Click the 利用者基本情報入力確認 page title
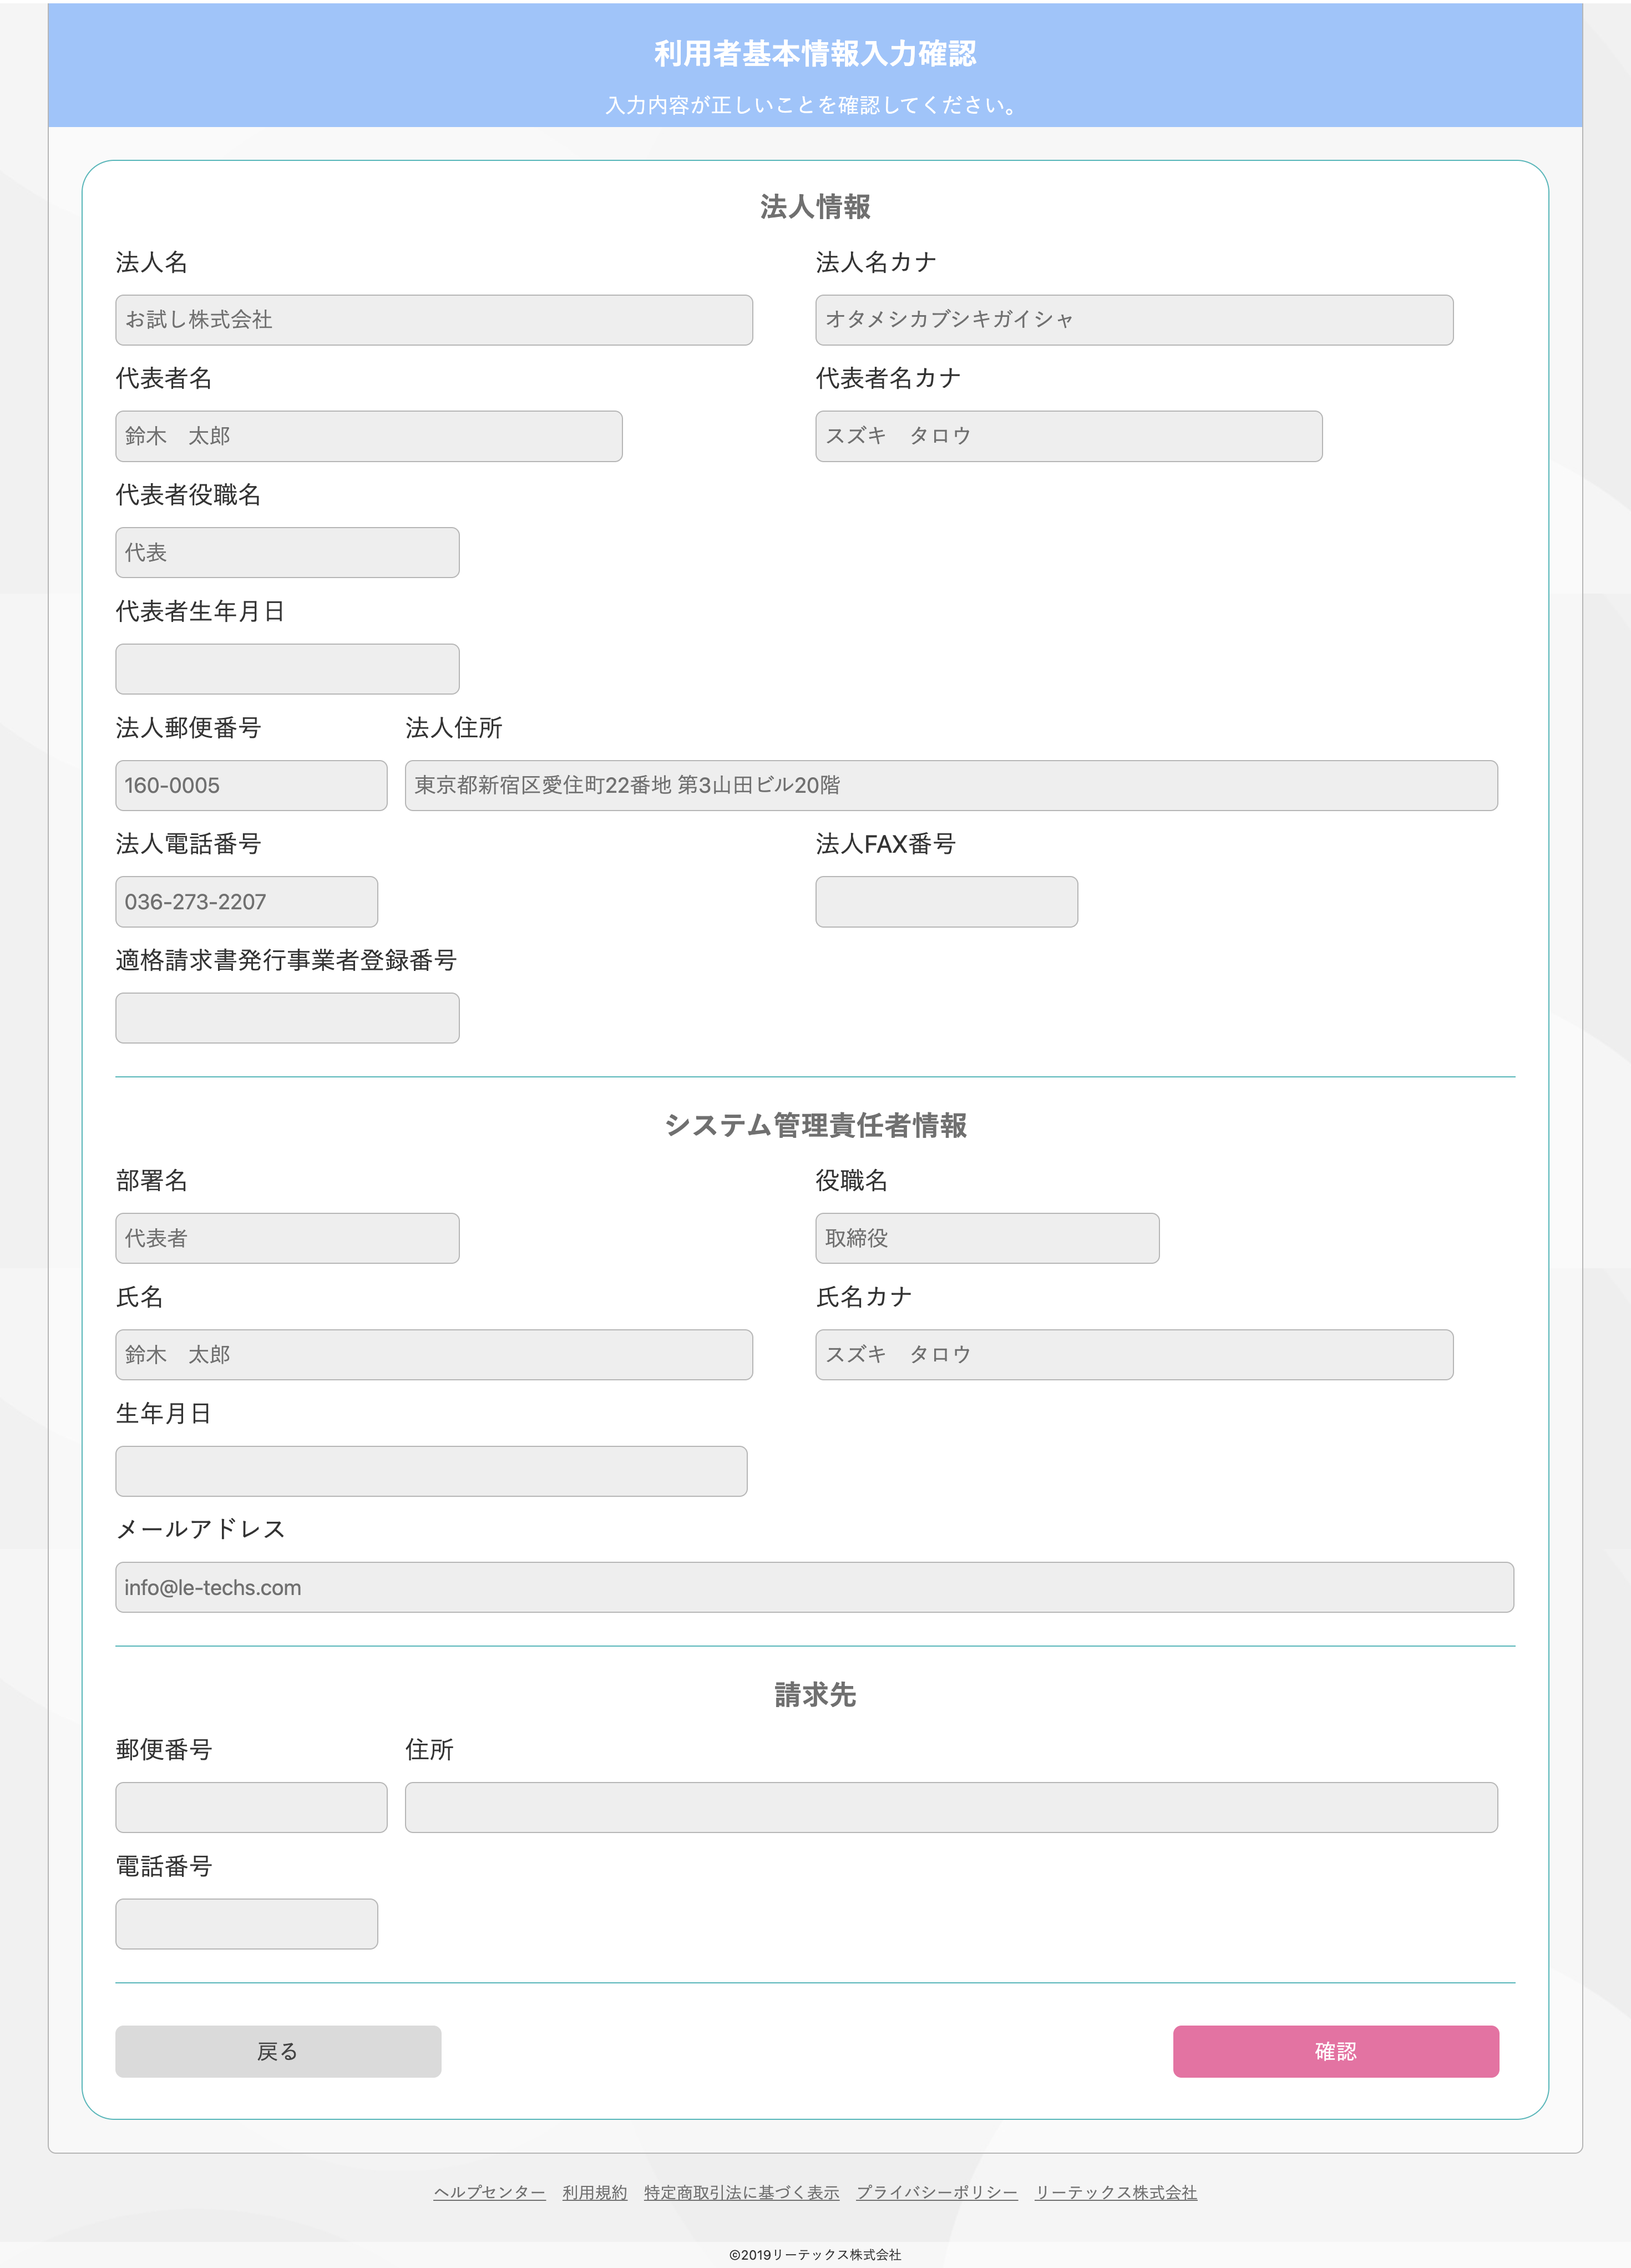Screen dimensions: 1631x2268 click(x=815, y=54)
